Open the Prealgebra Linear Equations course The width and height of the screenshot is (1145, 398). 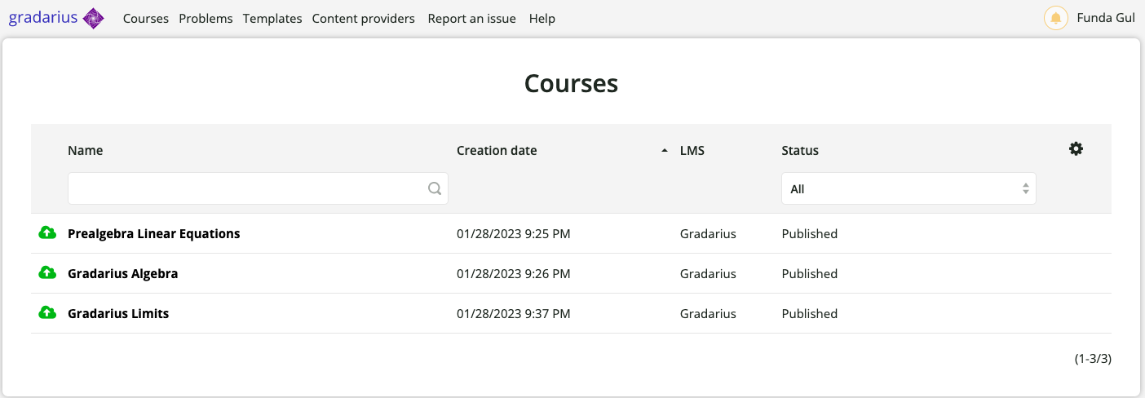[153, 233]
